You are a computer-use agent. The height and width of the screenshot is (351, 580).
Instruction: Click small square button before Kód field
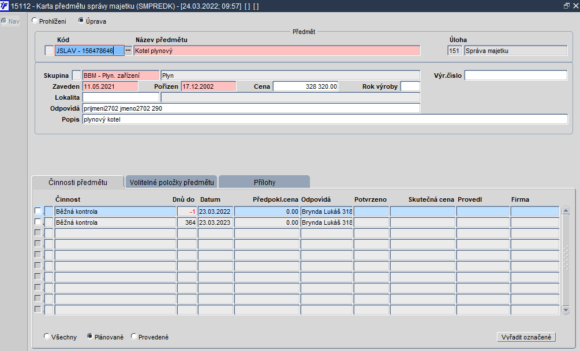(49, 51)
